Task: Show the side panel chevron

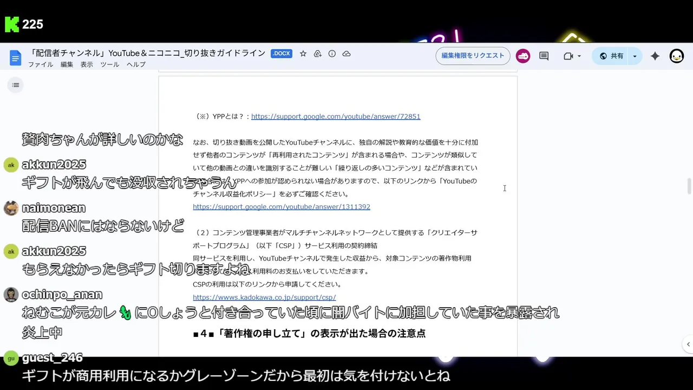Action: click(x=688, y=344)
